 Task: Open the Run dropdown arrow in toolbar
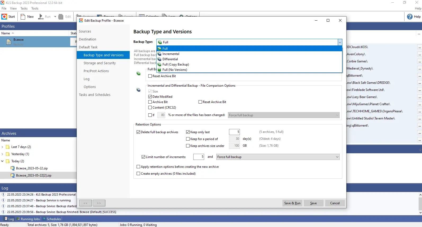(x=55, y=17)
